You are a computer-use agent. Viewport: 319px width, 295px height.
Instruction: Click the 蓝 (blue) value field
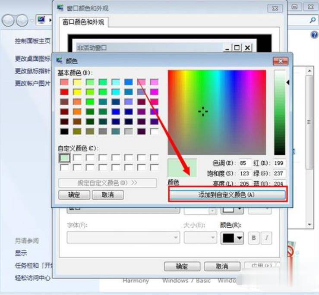279,184
